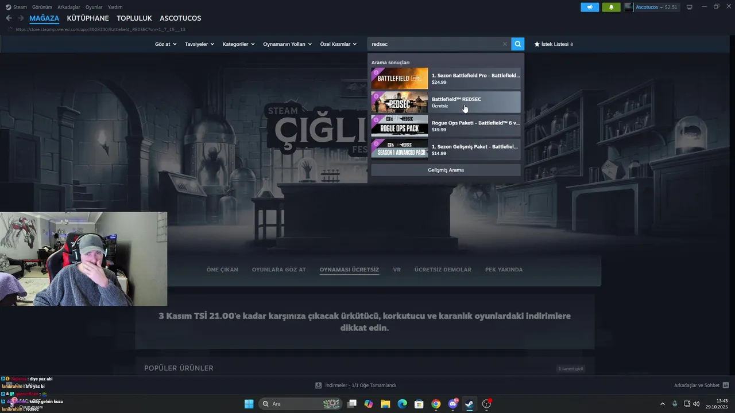Click the REDSEC game thumbnail
The width and height of the screenshot is (735, 413).
pos(400,102)
